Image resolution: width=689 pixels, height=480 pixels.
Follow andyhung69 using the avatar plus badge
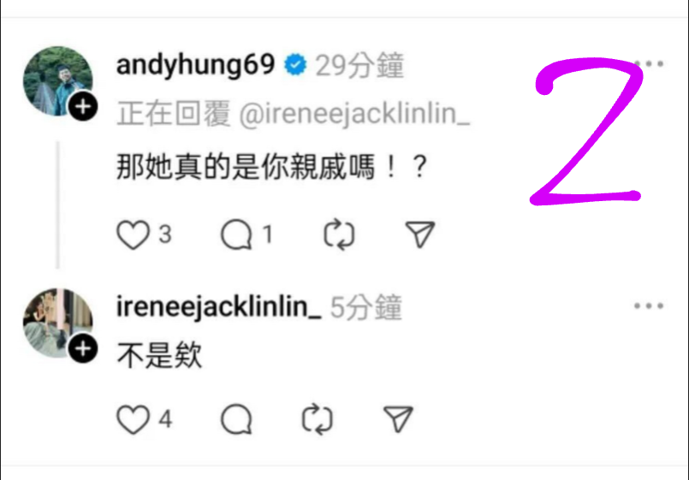point(83,107)
